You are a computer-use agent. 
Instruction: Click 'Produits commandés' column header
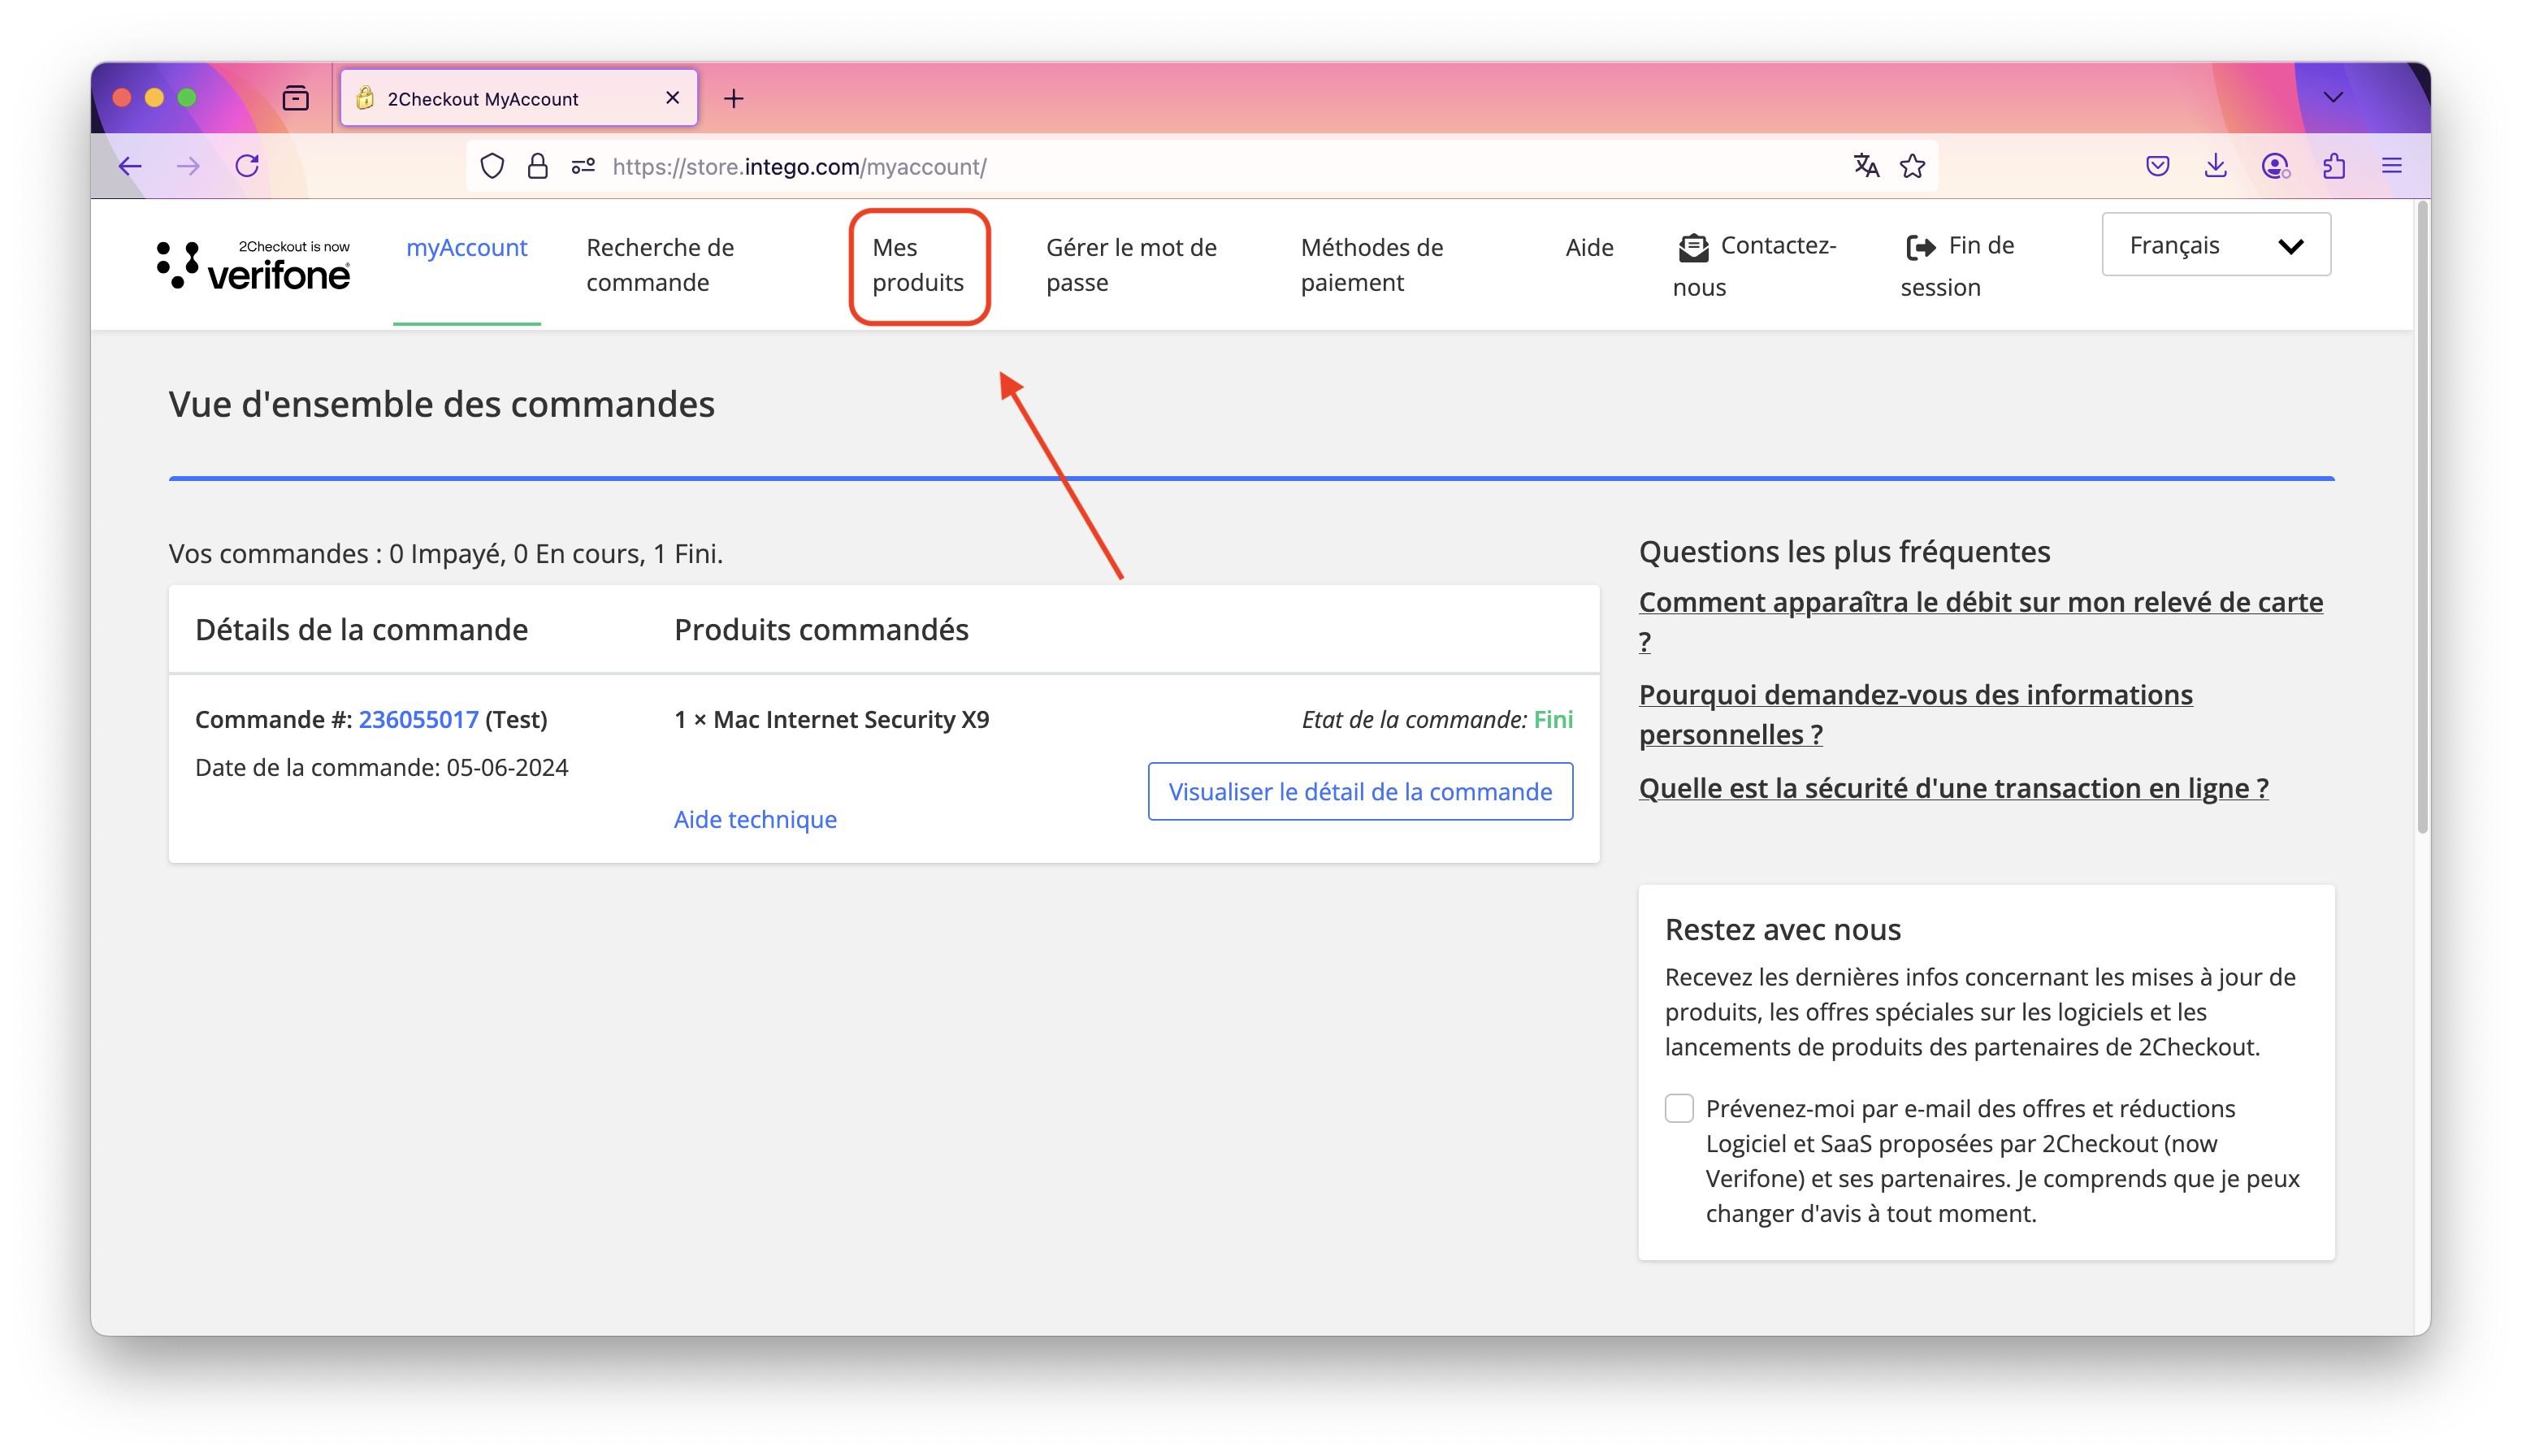tap(821, 629)
